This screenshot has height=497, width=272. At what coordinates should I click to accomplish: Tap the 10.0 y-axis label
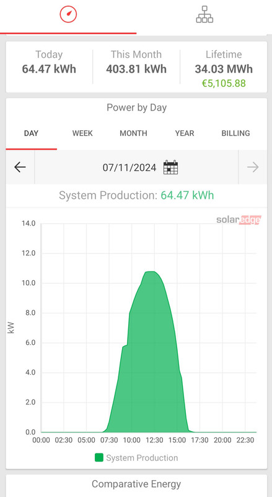(x=29, y=283)
